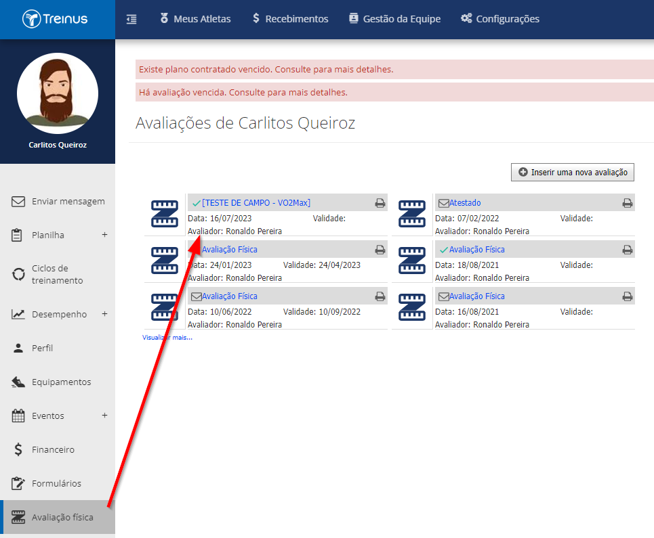Open the Visualizar mais link
This screenshot has width=654, height=538.
click(x=167, y=338)
